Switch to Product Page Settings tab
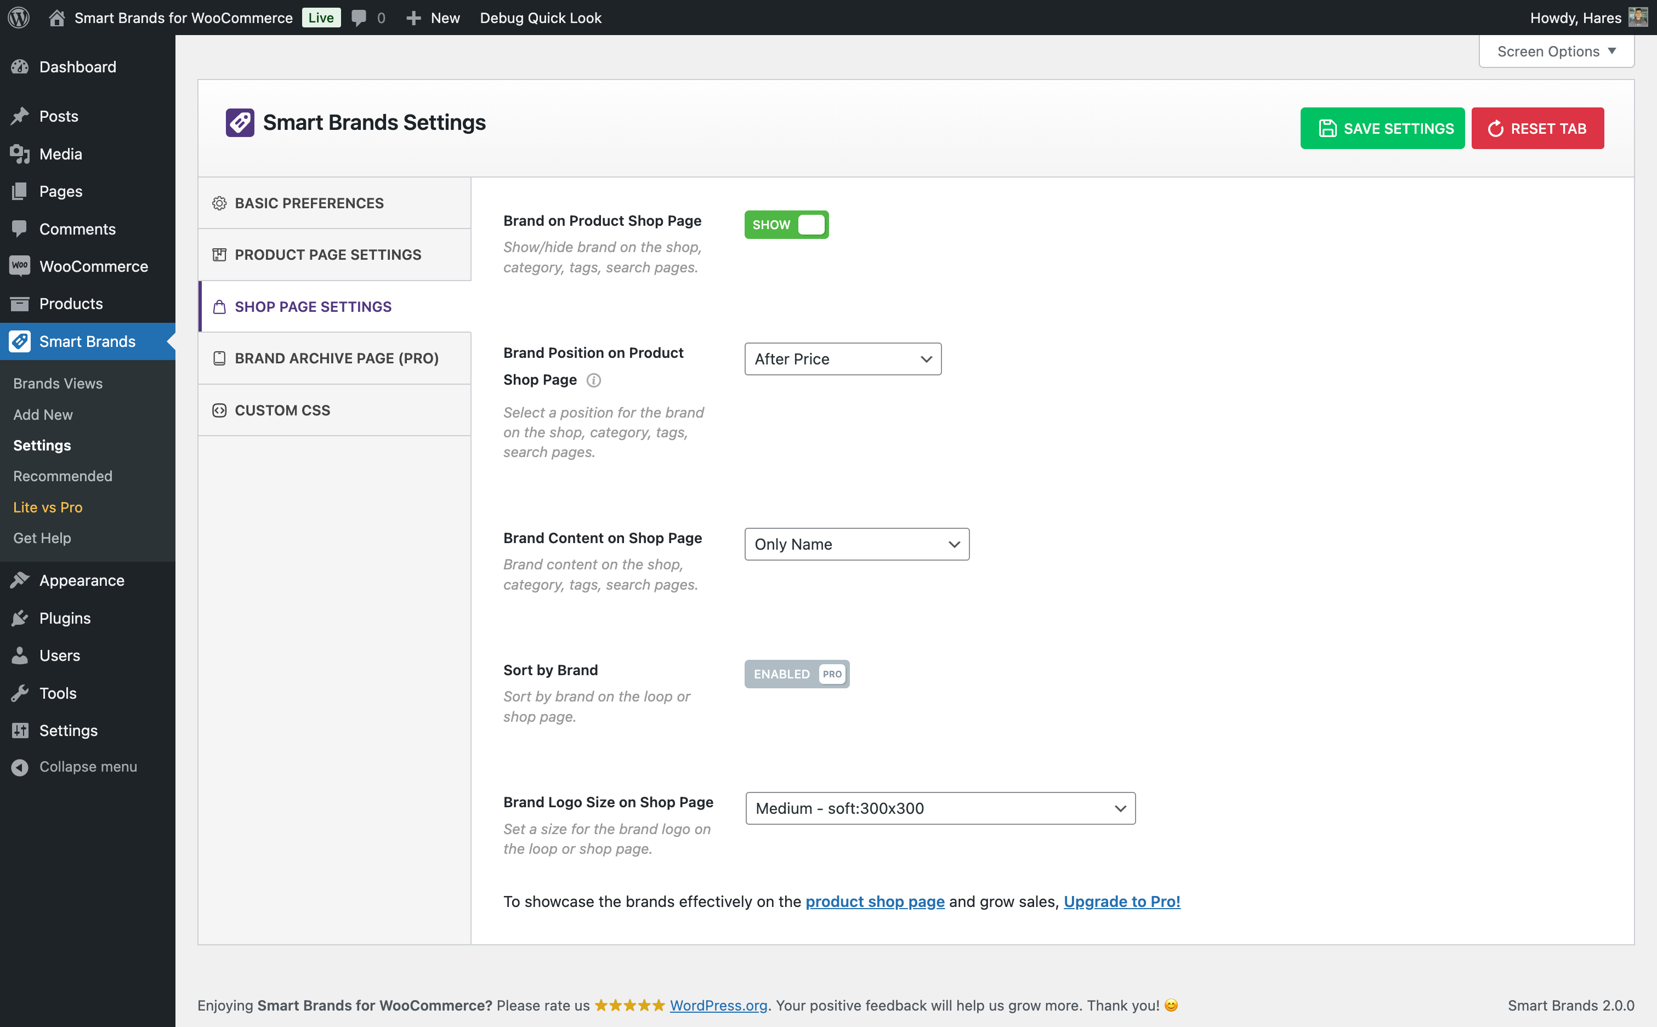Screen dimensions: 1657x1027 334,255
